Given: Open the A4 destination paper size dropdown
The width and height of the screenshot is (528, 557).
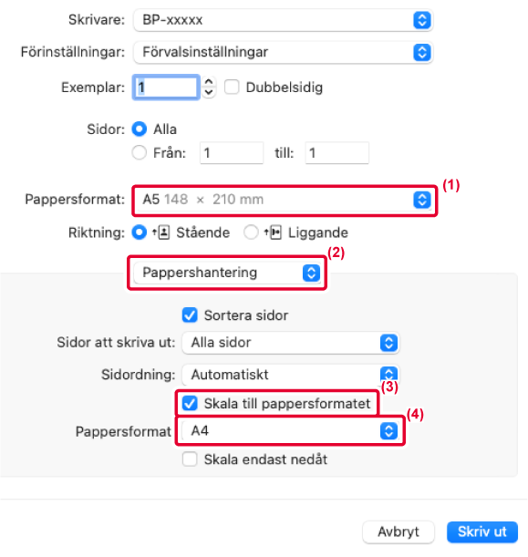Looking at the screenshot, I should click(x=291, y=431).
